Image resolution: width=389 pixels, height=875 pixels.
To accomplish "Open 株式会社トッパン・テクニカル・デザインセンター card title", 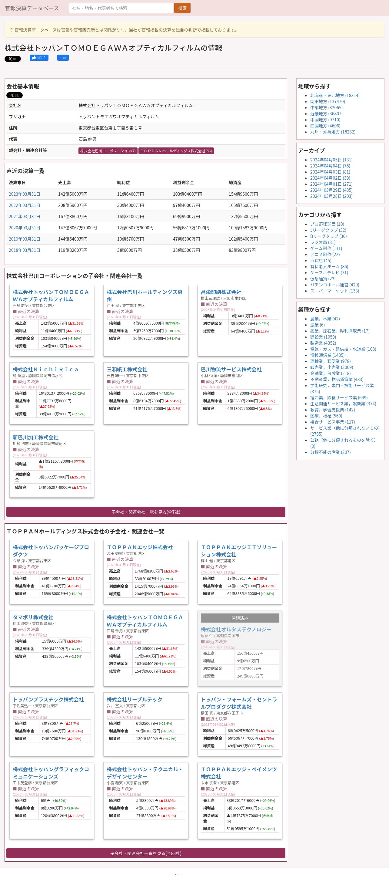I will [x=145, y=773].
